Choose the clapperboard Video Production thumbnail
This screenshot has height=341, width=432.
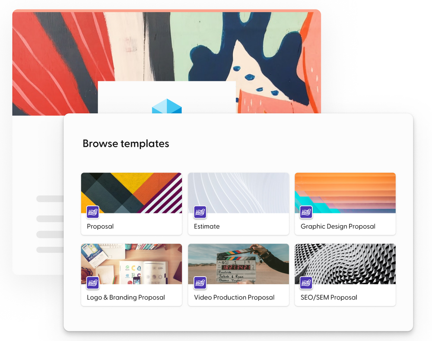(238, 264)
